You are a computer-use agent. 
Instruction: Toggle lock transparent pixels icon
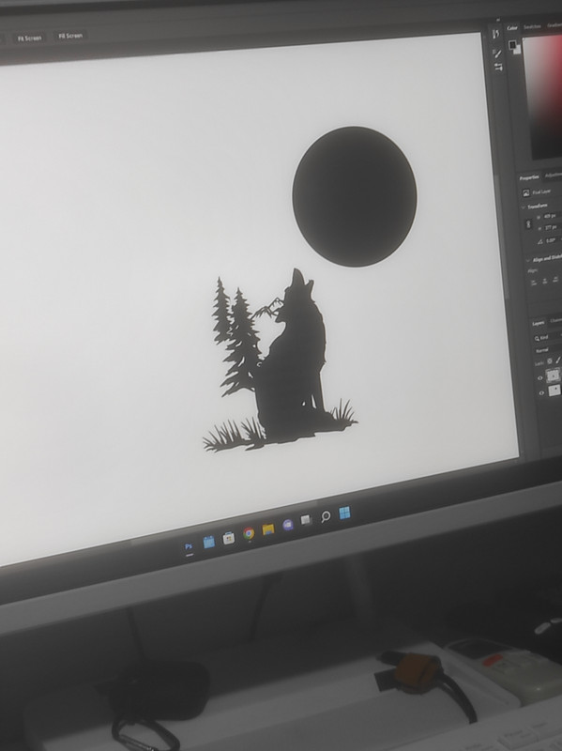[550, 360]
